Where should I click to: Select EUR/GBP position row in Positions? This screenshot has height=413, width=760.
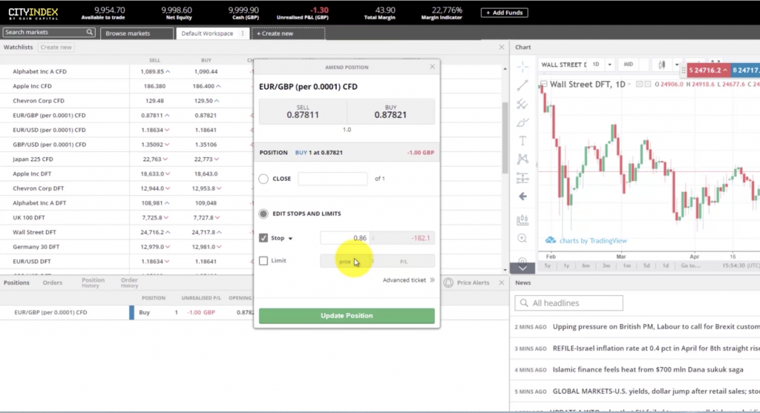coord(127,312)
